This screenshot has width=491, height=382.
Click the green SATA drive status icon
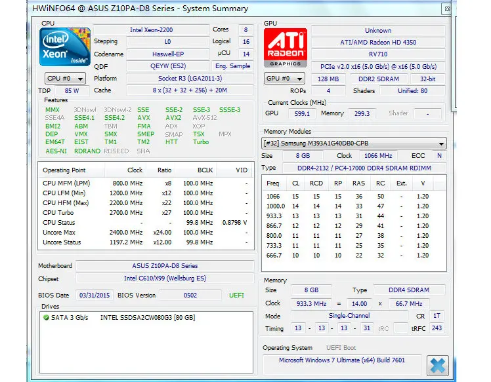click(x=46, y=317)
